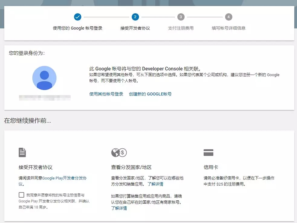Select the 填写帐号详细信息 step label
The width and height of the screenshot is (297, 223).
pos(229,28)
